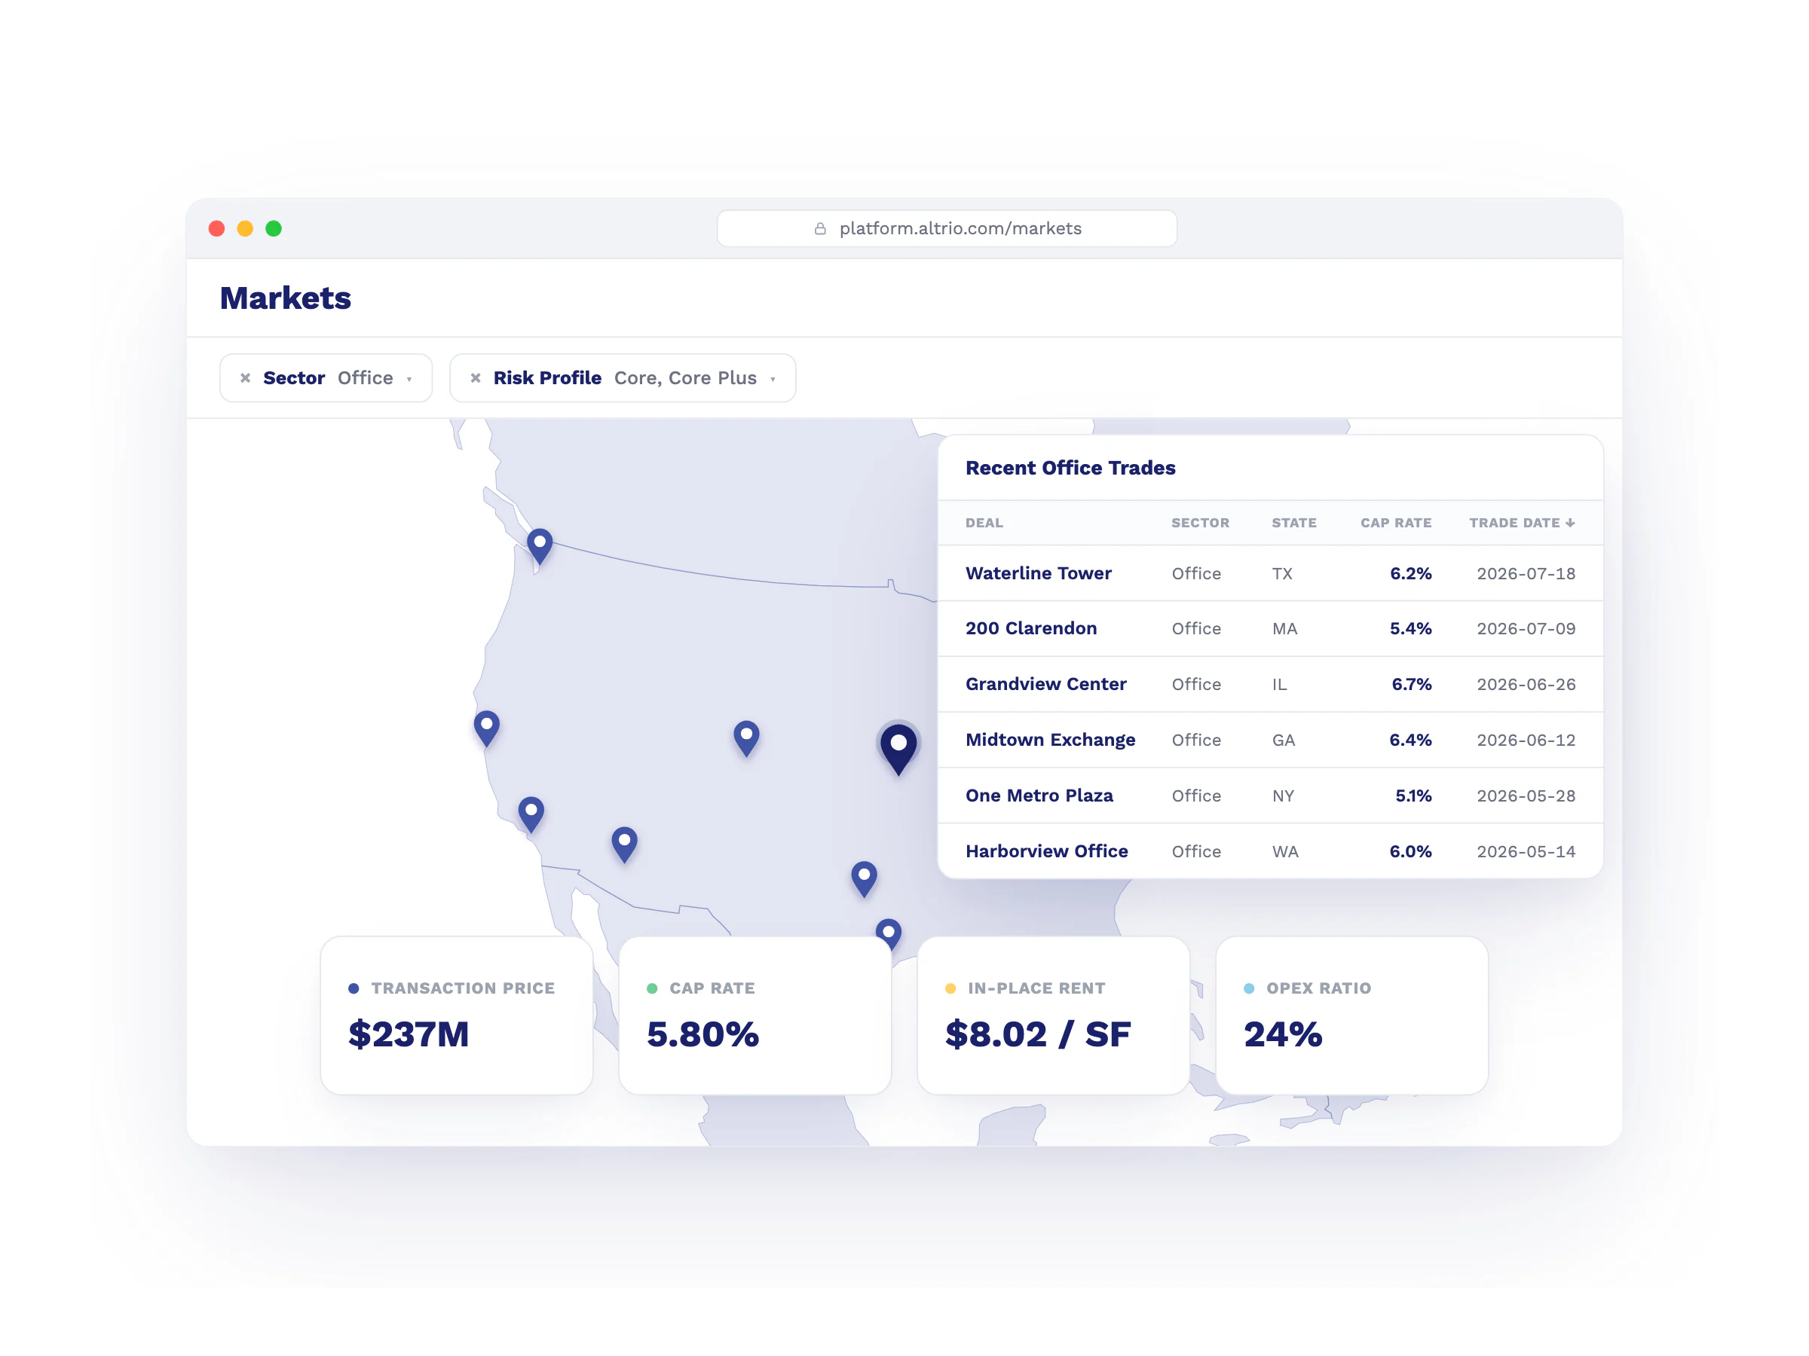Image resolution: width=1809 pixels, height=1356 pixels.
Task: Click the green maximize window button
Action: click(x=274, y=229)
